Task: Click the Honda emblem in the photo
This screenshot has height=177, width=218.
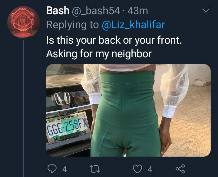Action: (x=62, y=98)
